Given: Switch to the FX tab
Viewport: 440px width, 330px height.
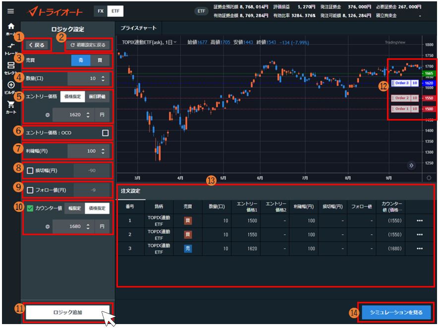Looking at the screenshot, I should point(101,11).
